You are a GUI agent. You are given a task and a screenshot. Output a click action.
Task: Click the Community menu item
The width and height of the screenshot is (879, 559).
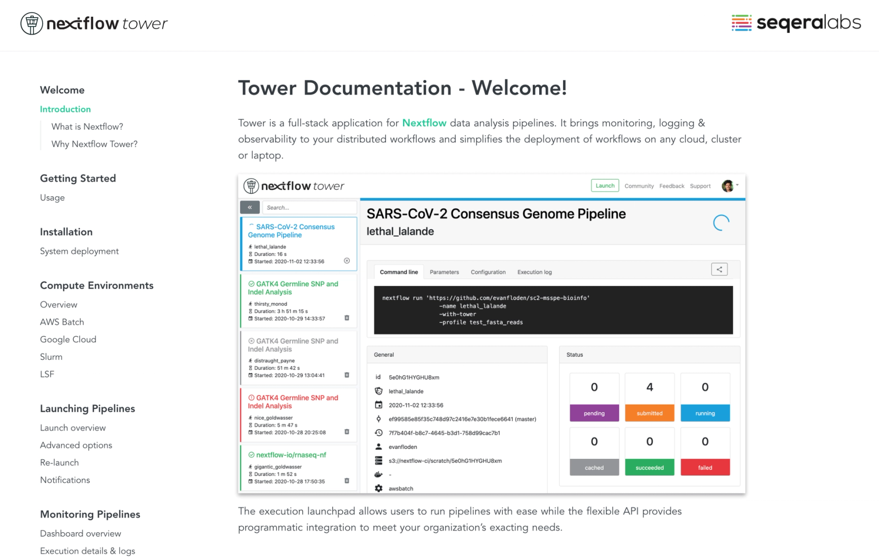[639, 186]
